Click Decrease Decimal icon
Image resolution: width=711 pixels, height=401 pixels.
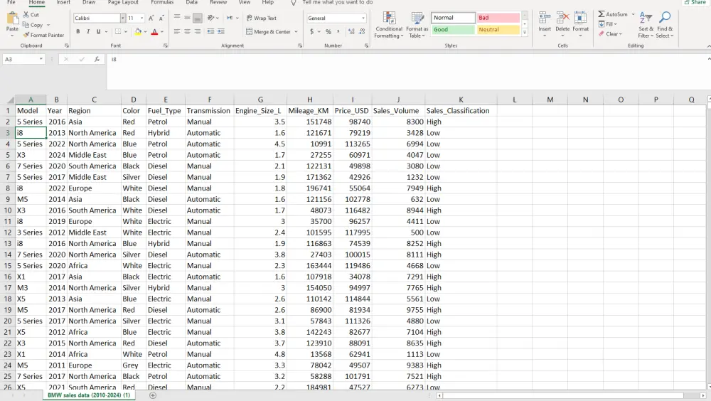[362, 32]
